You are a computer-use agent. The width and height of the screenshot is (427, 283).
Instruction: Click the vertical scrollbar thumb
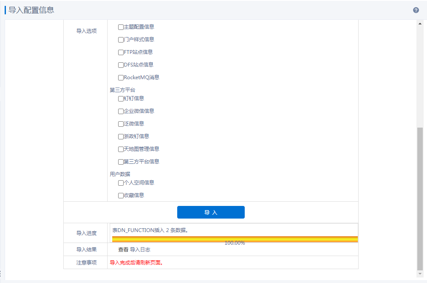pos(419,198)
